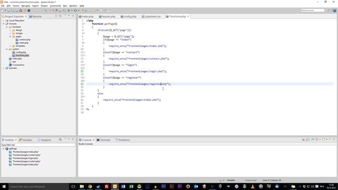Maximize the Console panel
The height and width of the screenshot is (190, 338).
[x=334, y=139]
